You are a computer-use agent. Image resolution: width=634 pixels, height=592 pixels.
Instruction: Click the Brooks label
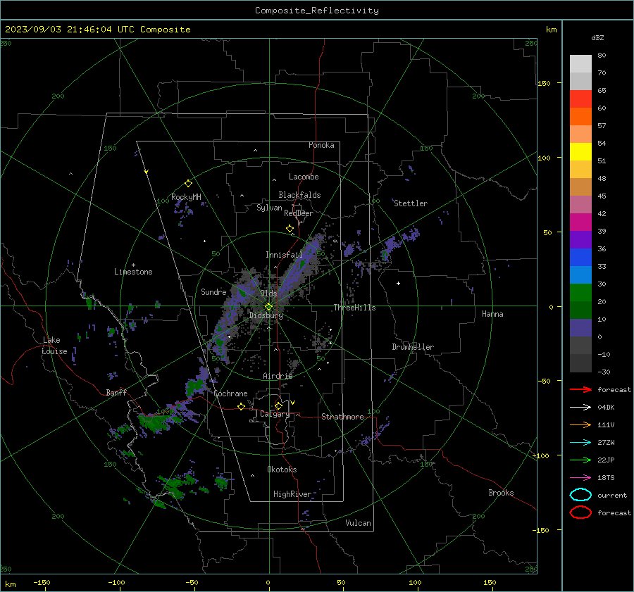point(501,493)
